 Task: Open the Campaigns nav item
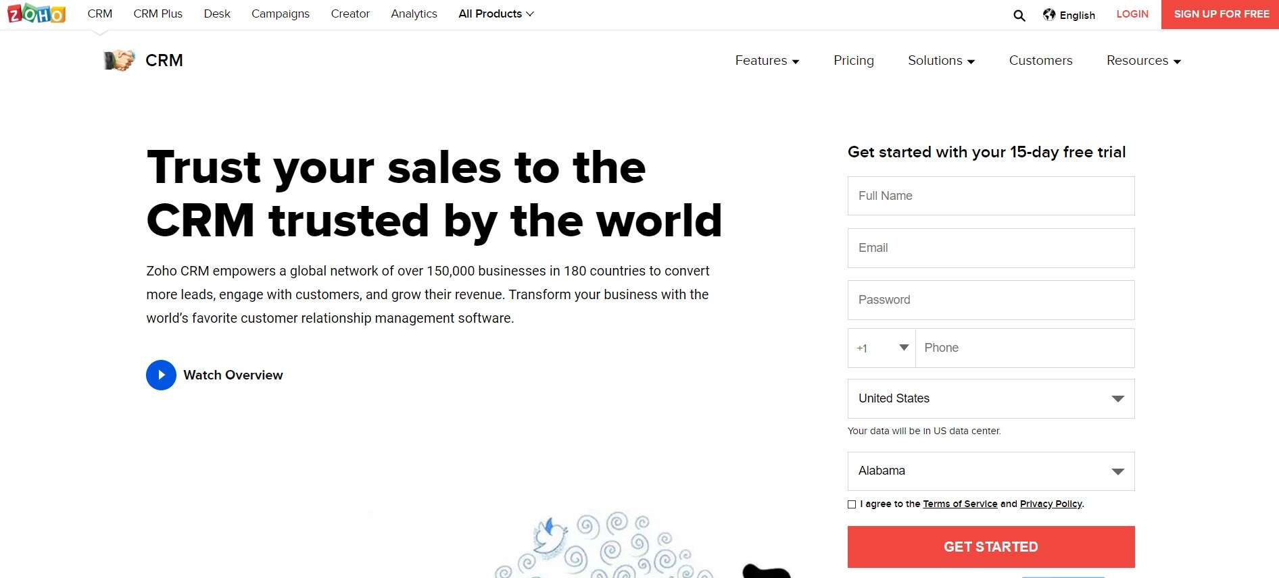[x=280, y=14]
